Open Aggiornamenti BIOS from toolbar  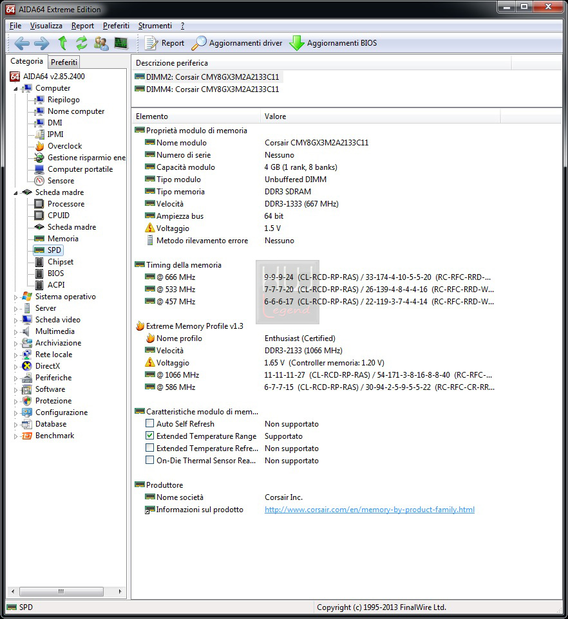point(333,43)
